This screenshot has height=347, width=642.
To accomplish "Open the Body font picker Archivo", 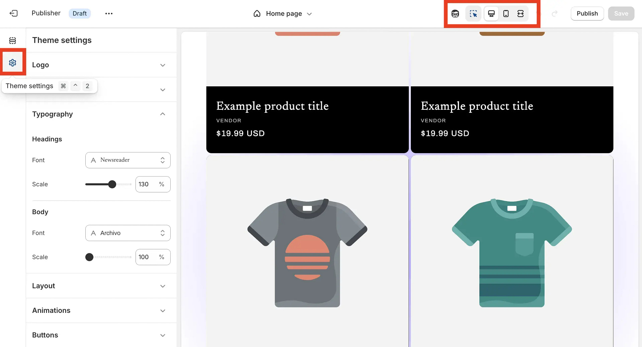I will pyautogui.click(x=128, y=233).
